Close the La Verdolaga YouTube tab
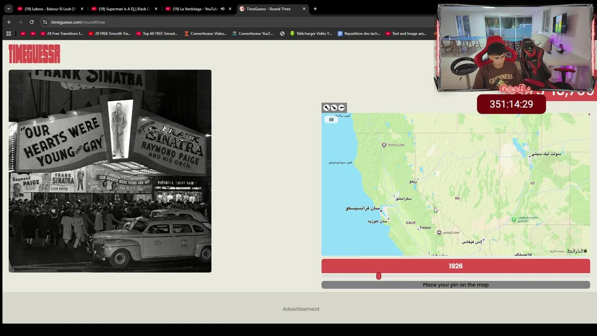The width and height of the screenshot is (597, 336). (230, 8)
